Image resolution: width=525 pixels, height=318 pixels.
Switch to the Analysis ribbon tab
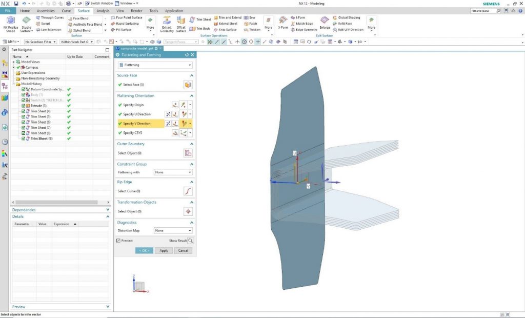[103, 10]
